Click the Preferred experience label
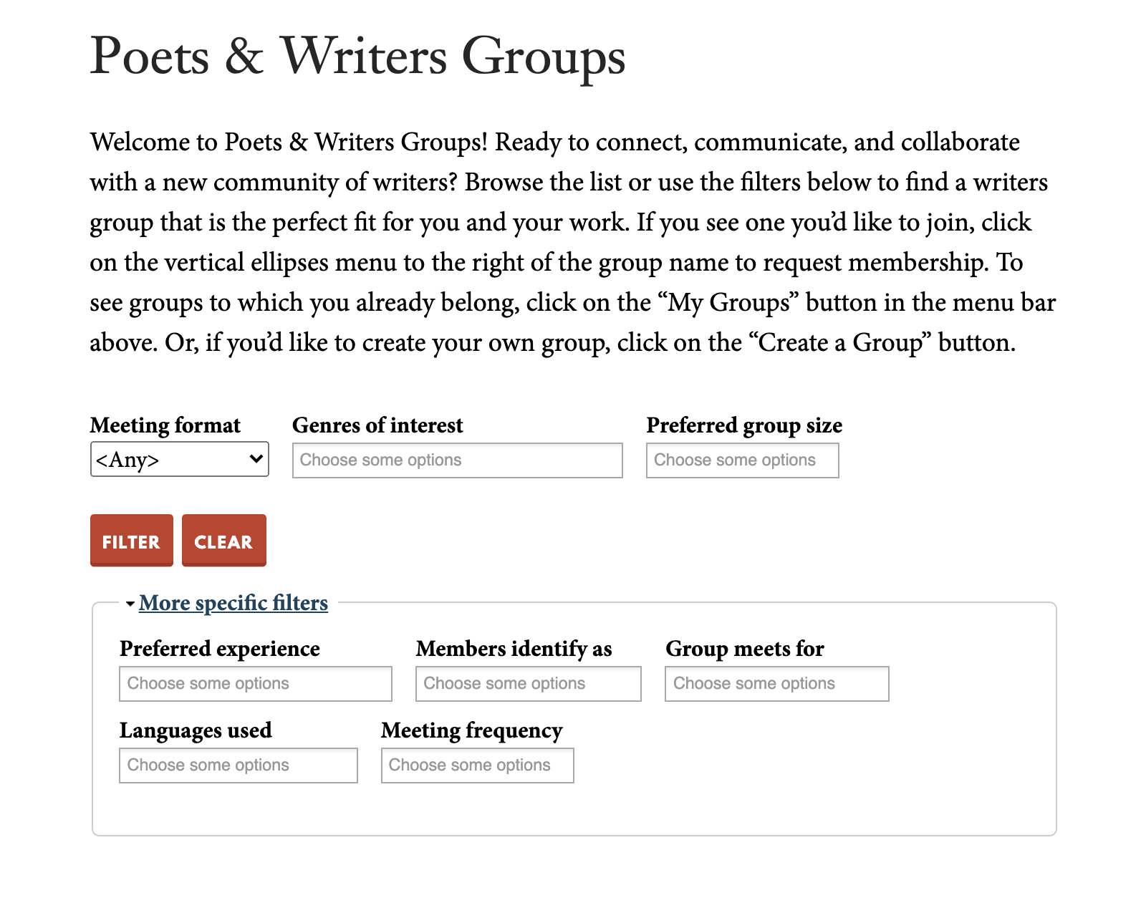 [x=220, y=649]
